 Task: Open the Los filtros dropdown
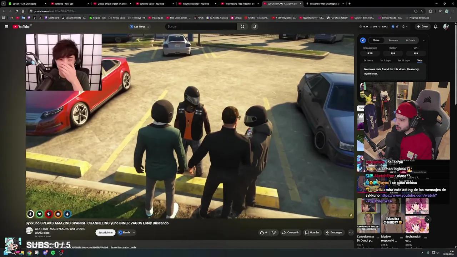(139, 26)
